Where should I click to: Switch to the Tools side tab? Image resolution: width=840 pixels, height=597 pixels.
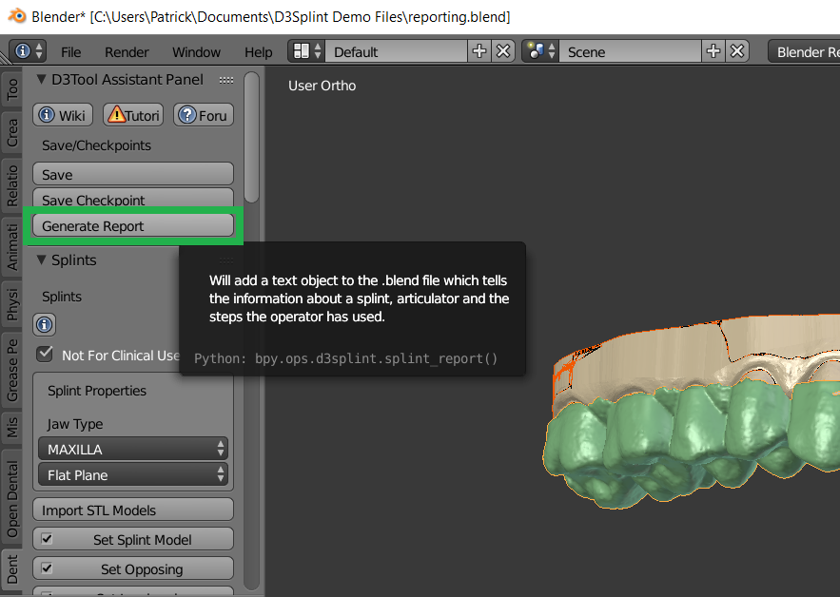(11, 88)
